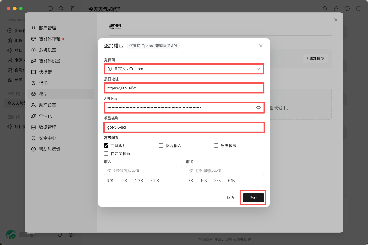Select the 128K input preset
368x245 pixels.
tap(139, 181)
